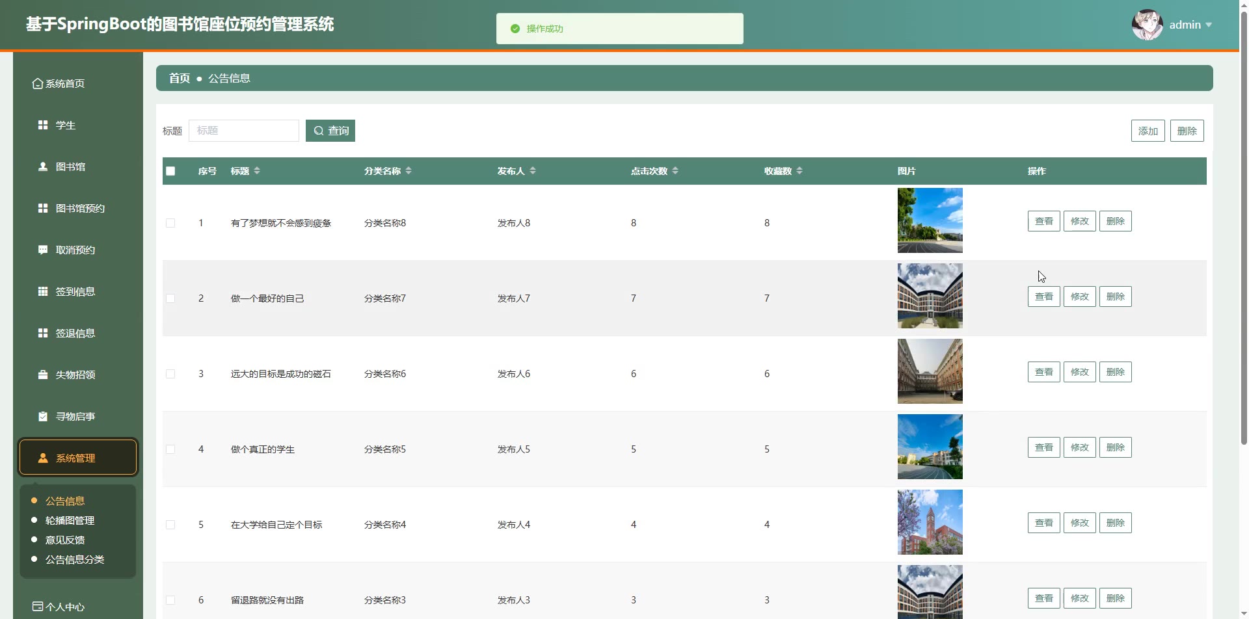1249x619 pixels.
Task: Sort by 点击次数 column arrows
Action: click(675, 170)
